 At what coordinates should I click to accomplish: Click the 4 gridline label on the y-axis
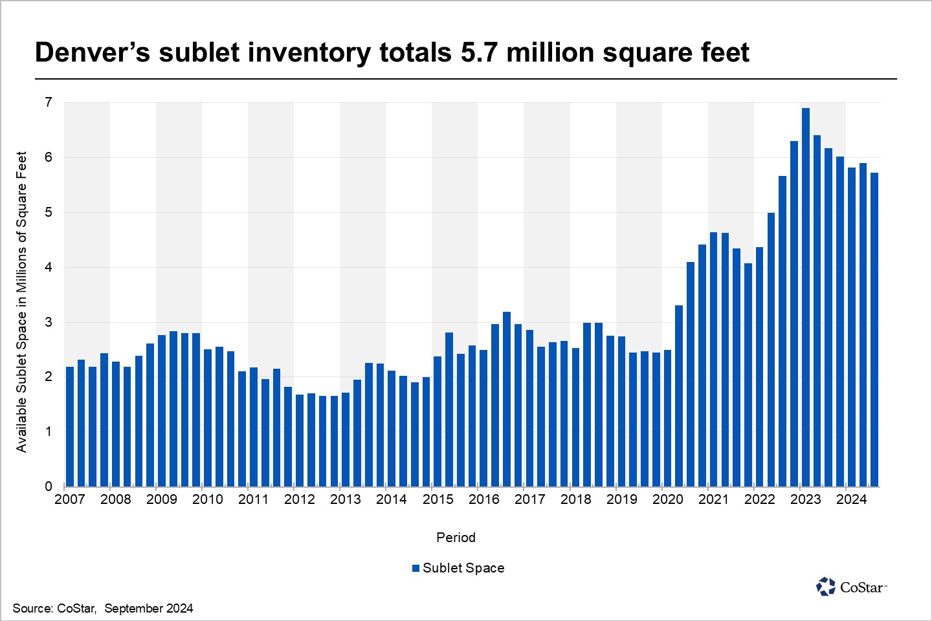[x=49, y=267]
